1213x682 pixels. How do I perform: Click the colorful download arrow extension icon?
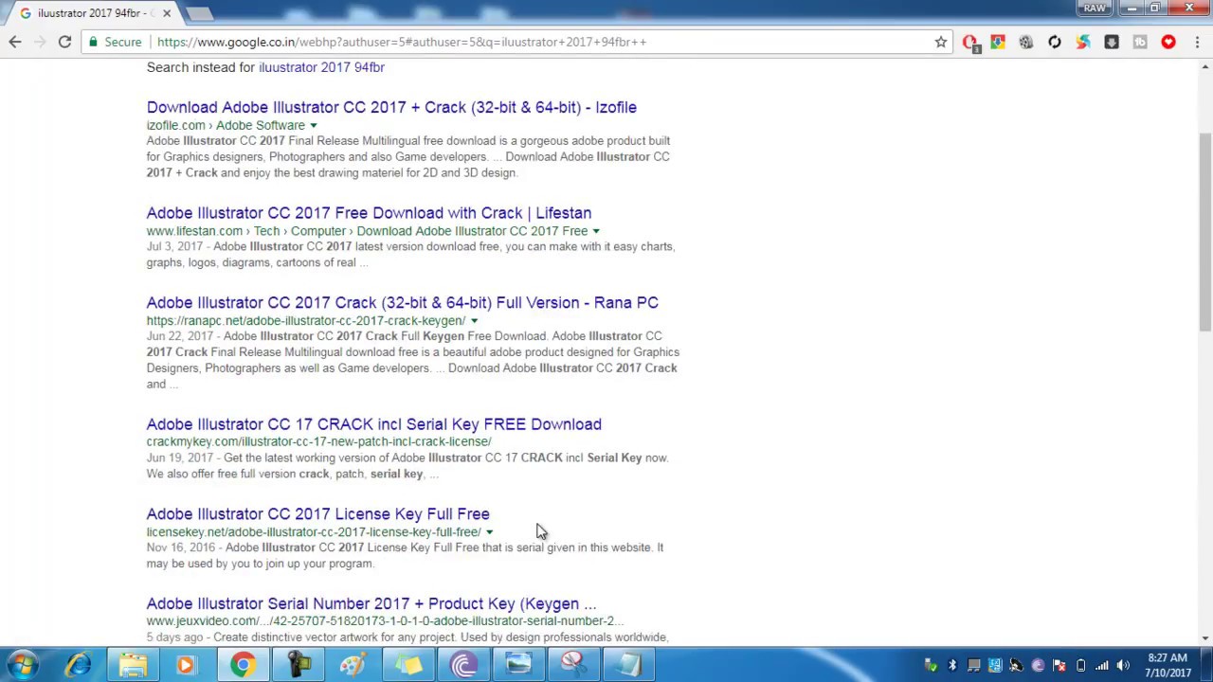pyautogui.click(x=998, y=42)
